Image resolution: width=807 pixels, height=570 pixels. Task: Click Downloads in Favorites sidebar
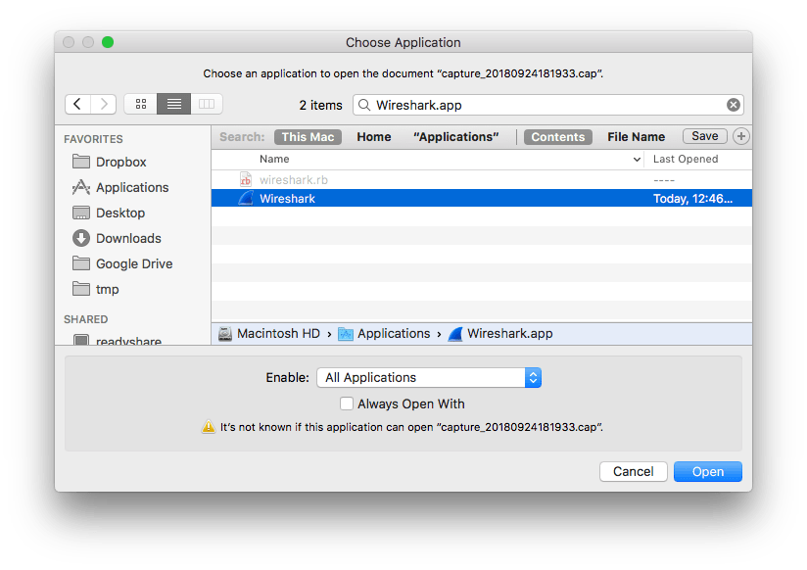pyautogui.click(x=127, y=238)
